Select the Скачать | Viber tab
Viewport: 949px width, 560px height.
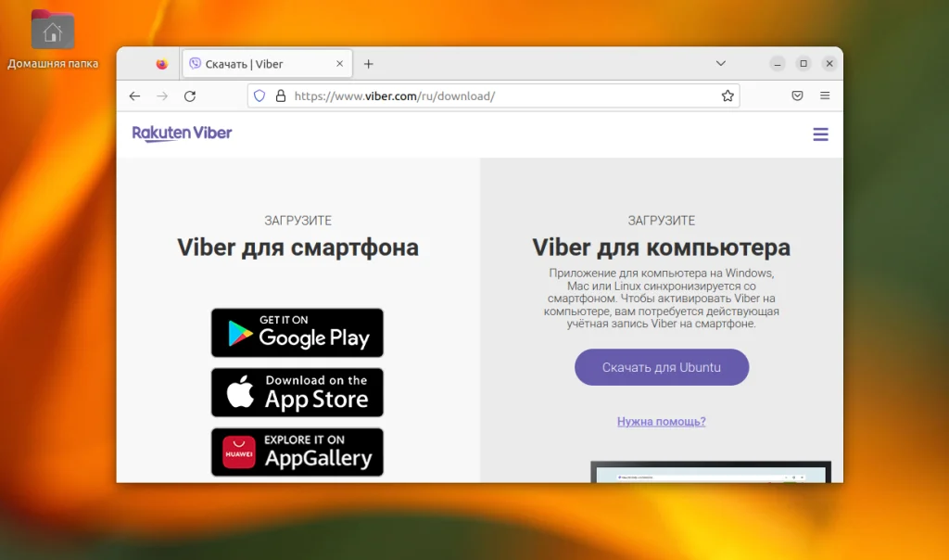coord(267,64)
